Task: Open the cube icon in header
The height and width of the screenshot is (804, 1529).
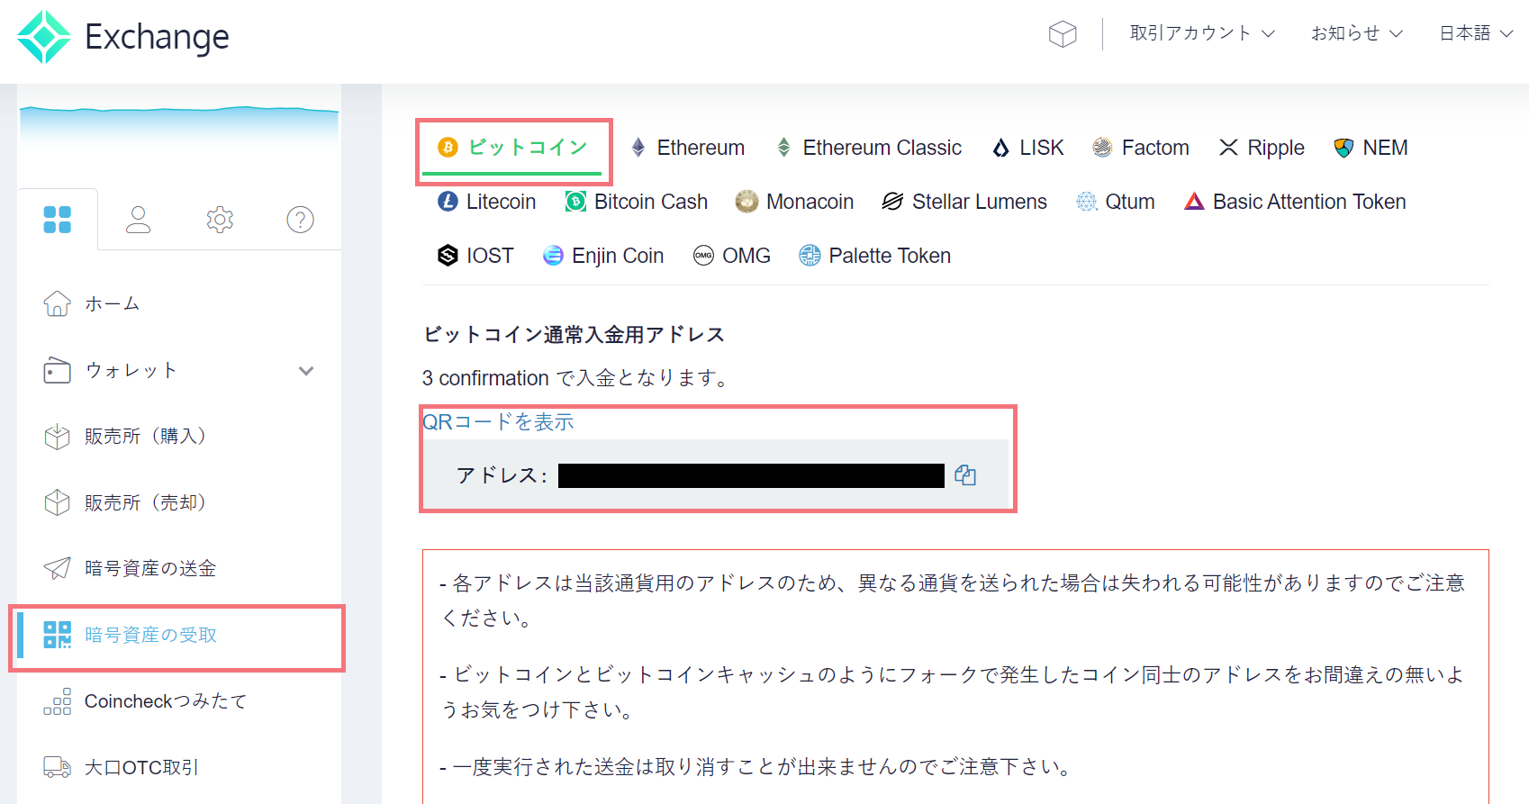Action: [1063, 34]
